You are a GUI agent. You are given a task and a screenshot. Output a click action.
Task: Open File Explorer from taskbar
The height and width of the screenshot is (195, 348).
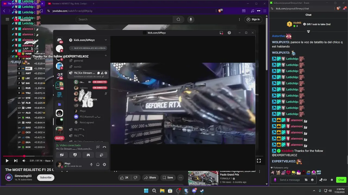[162, 191]
